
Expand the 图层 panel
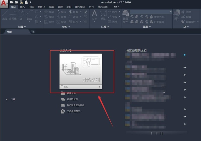147,27
